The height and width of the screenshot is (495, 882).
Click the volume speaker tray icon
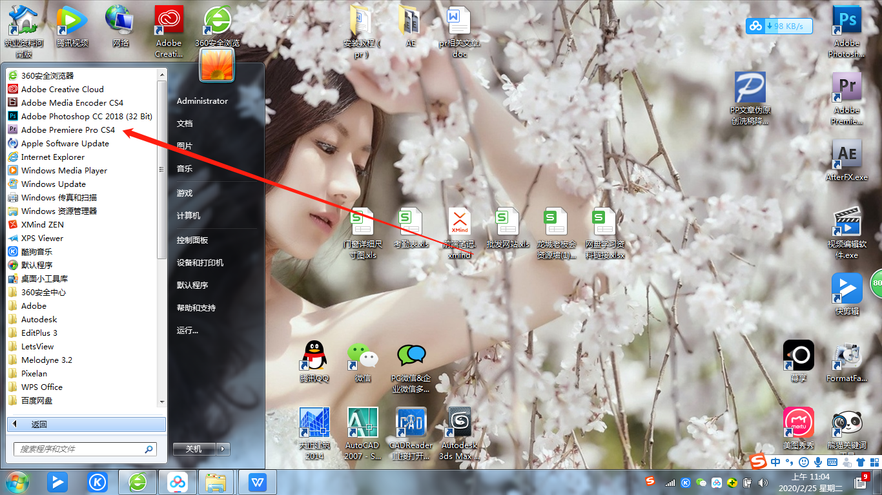pos(763,482)
